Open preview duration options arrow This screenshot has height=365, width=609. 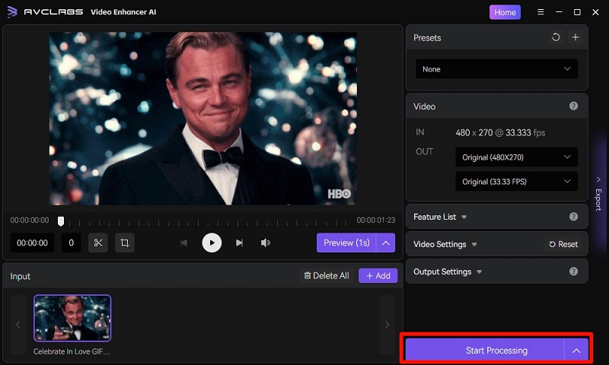386,243
